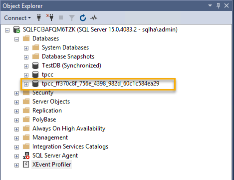The width and height of the screenshot is (234, 180).
Task: Open Activity Monitor pulse icon
Action: coord(94,17)
